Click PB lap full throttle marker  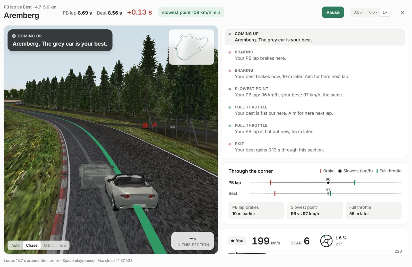coord(355,183)
